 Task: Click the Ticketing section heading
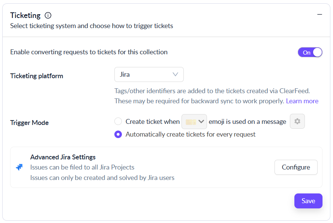[x=25, y=15]
